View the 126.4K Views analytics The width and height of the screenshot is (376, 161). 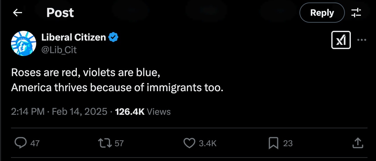(x=143, y=112)
